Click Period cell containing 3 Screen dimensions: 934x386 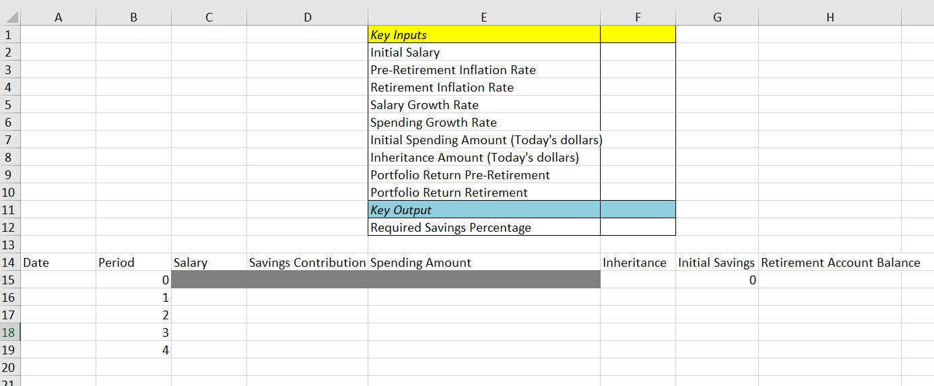tap(134, 333)
